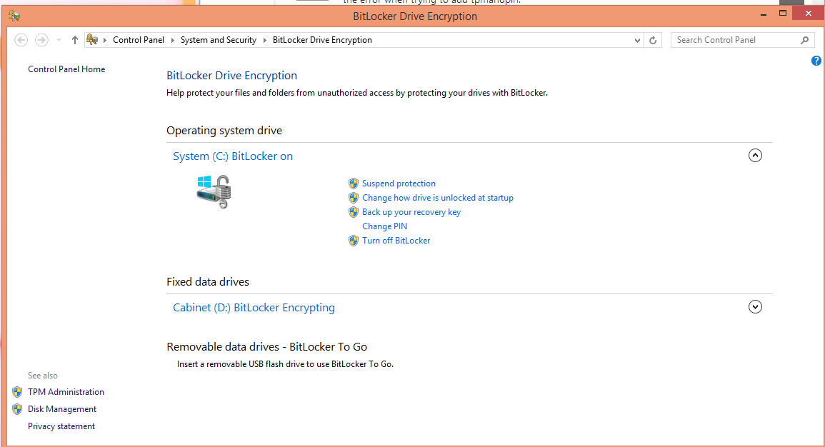This screenshot has height=447, width=825.
Task: Click the Control Panel icon in address bar
Action: point(92,40)
